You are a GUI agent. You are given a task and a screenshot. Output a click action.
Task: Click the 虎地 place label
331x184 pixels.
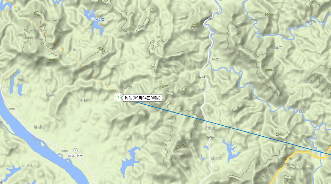click(201, 90)
